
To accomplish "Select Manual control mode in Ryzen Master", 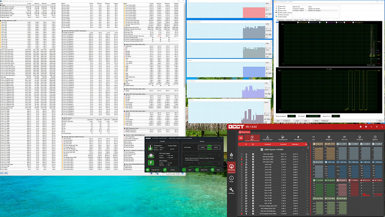I will pos(215,147).
